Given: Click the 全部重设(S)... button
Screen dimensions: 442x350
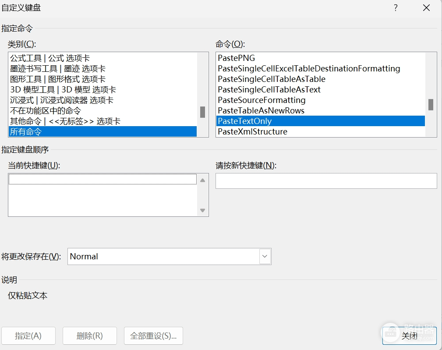Looking at the screenshot, I should 153,336.
